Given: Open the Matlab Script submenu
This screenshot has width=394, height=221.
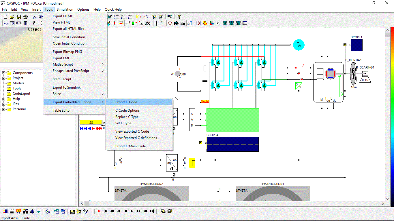Looking at the screenshot, I should [x=75, y=64].
